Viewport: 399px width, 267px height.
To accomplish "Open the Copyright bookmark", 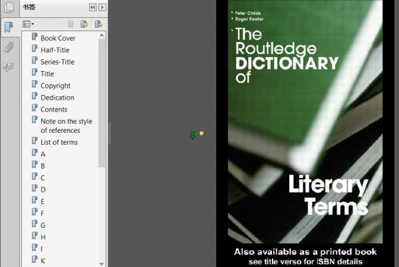I will (55, 86).
